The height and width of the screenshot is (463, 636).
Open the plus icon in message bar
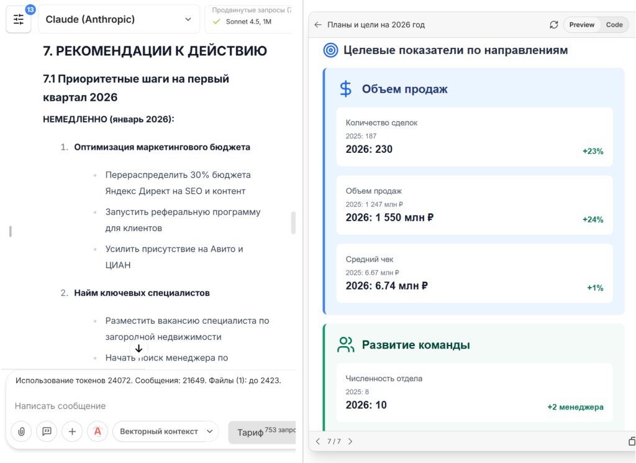[72, 431]
